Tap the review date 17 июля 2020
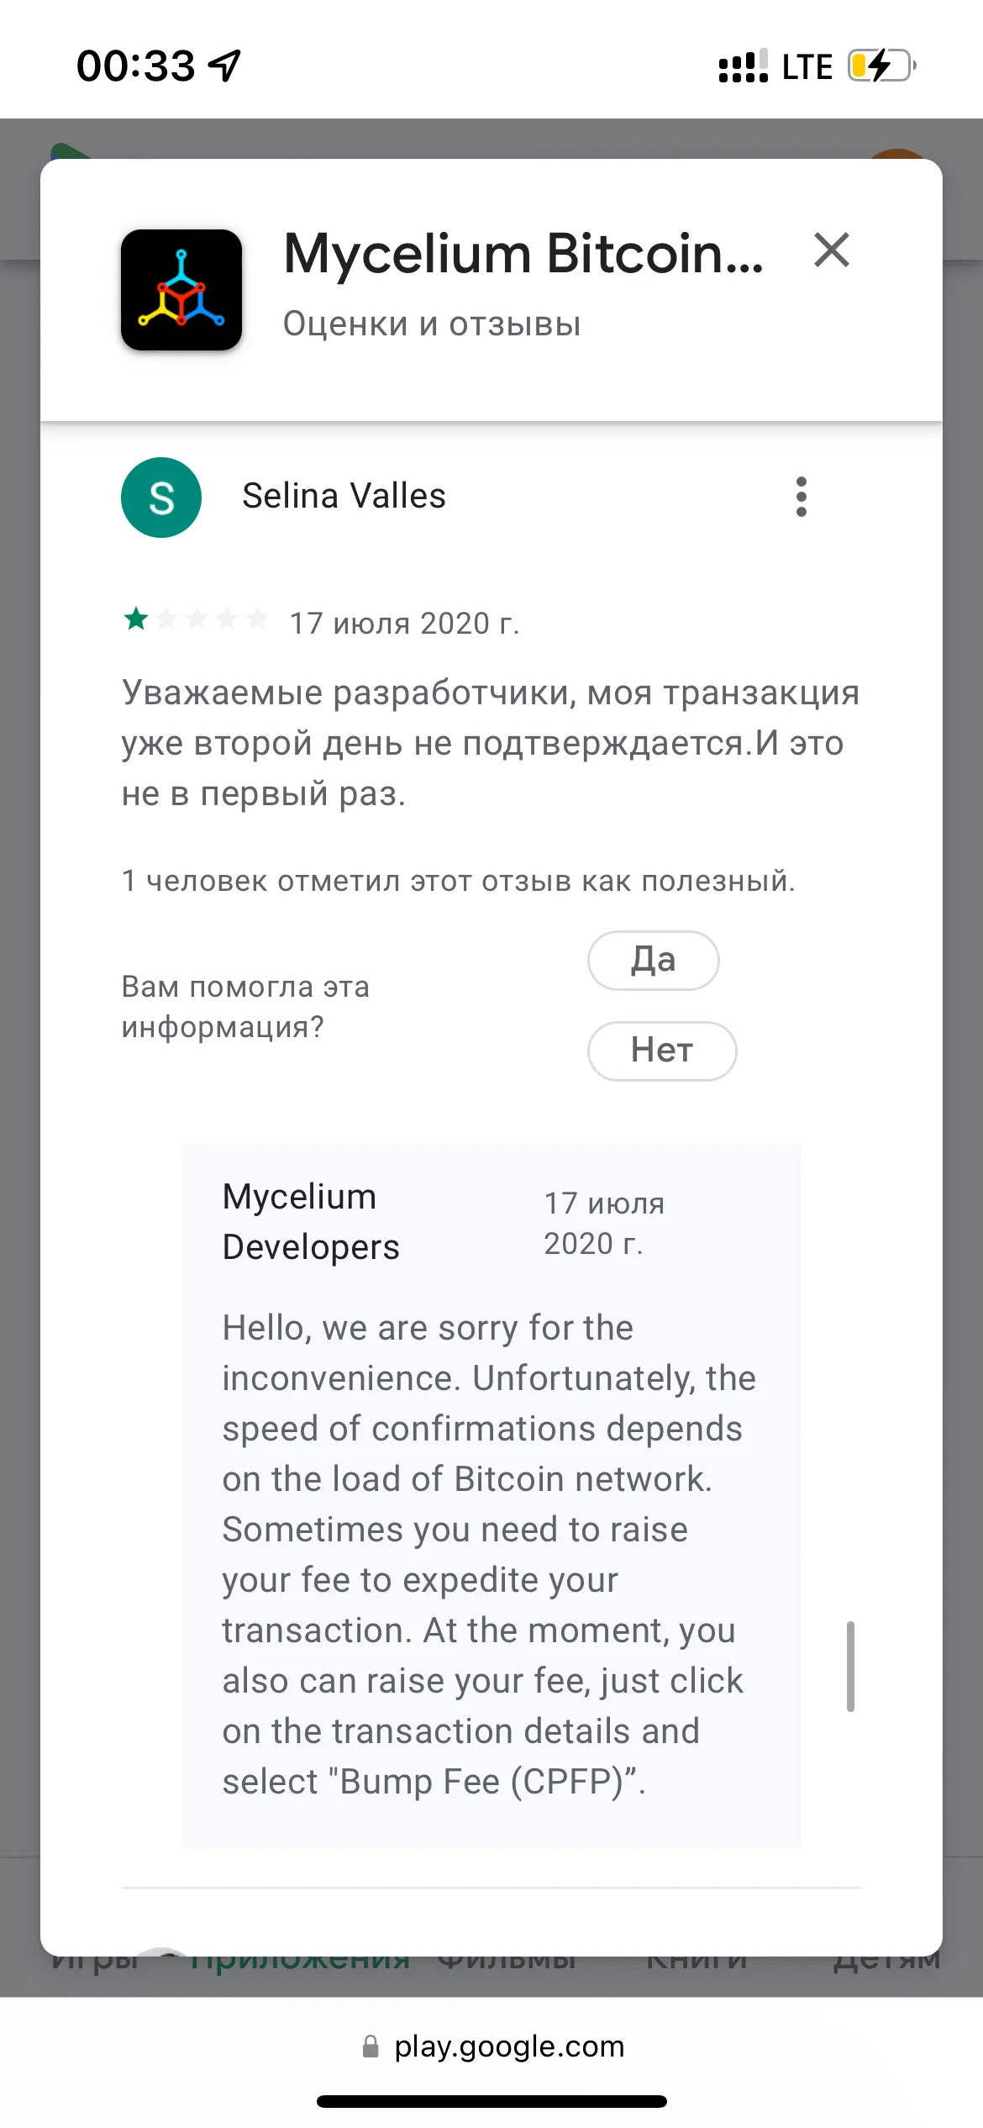The height and width of the screenshot is (2128, 983). tap(405, 624)
